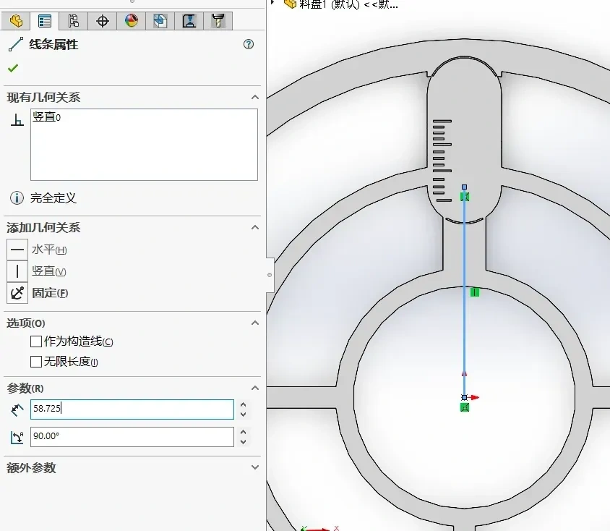Open the FeatureManager design tree tab
610x531 pixels.
point(16,21)
